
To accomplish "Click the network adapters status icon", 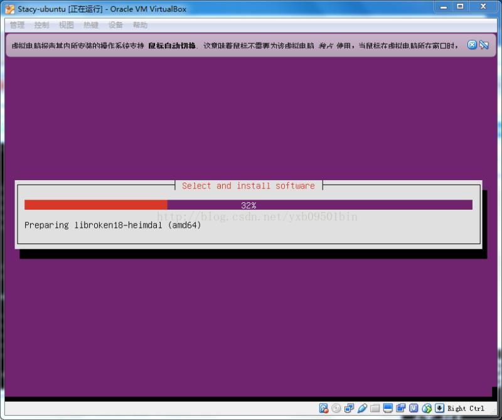I will pyautogui.click(x=349, y=408).
